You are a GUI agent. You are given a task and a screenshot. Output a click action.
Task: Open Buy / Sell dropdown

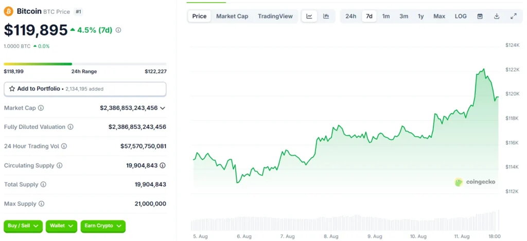click(x=23, y=226)
